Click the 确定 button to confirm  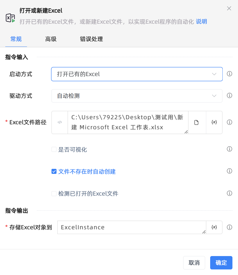[x=221, y=262]
